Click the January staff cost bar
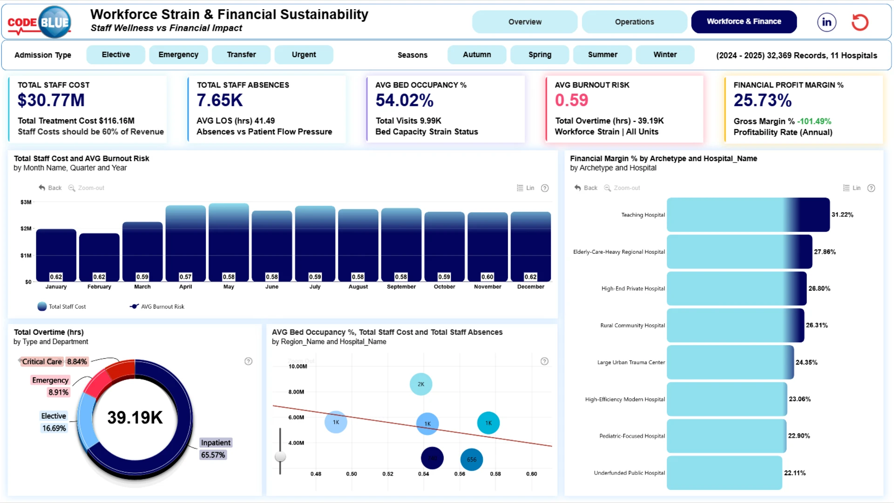The height and width of the screenshot is (503, 894). (x=56, y=255)
